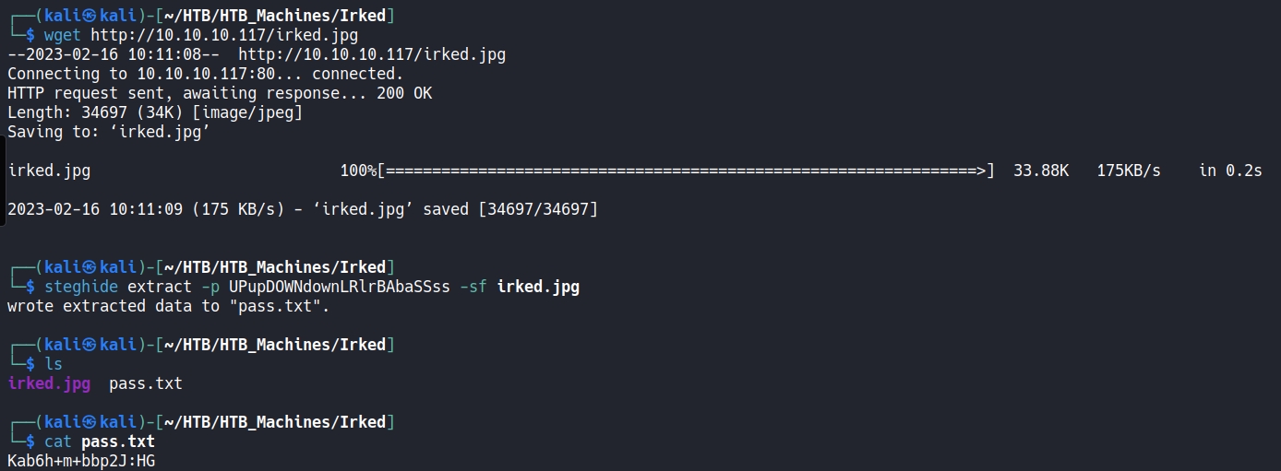Click the 33.88K downloaded size value

(x=1041, y=171)
